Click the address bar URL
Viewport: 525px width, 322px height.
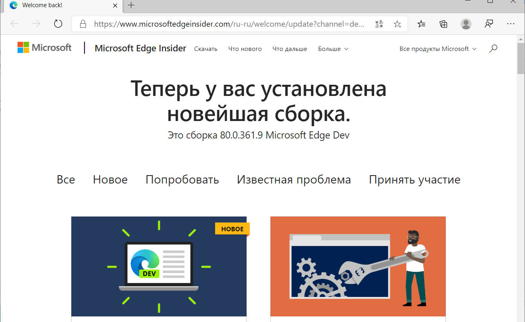[229, 24]
